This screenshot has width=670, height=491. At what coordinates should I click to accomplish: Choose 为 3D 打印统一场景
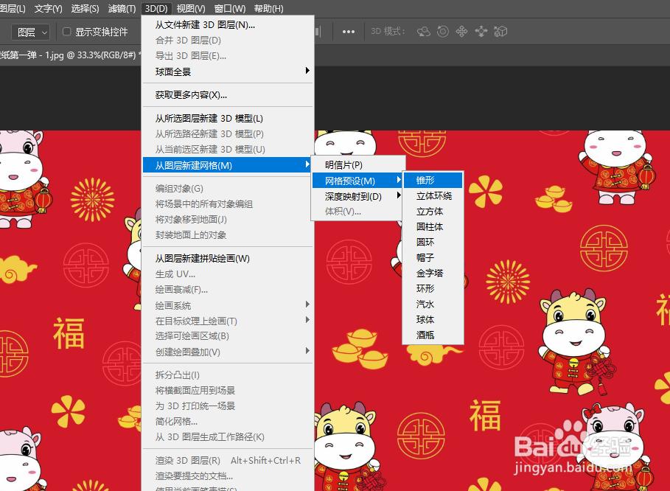pos(228,405)
